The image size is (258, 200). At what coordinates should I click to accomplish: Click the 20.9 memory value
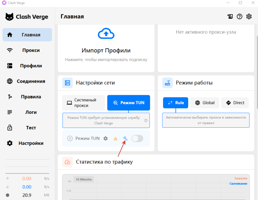pyautogui.click(x=27, y=195)
